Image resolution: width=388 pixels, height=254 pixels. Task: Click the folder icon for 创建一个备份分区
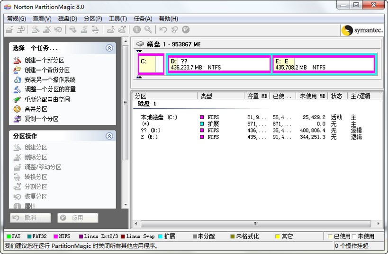(17, 70)
